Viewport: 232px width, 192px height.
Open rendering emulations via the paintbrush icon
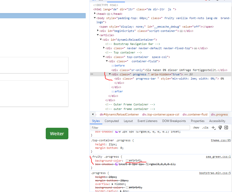[220, 127]
